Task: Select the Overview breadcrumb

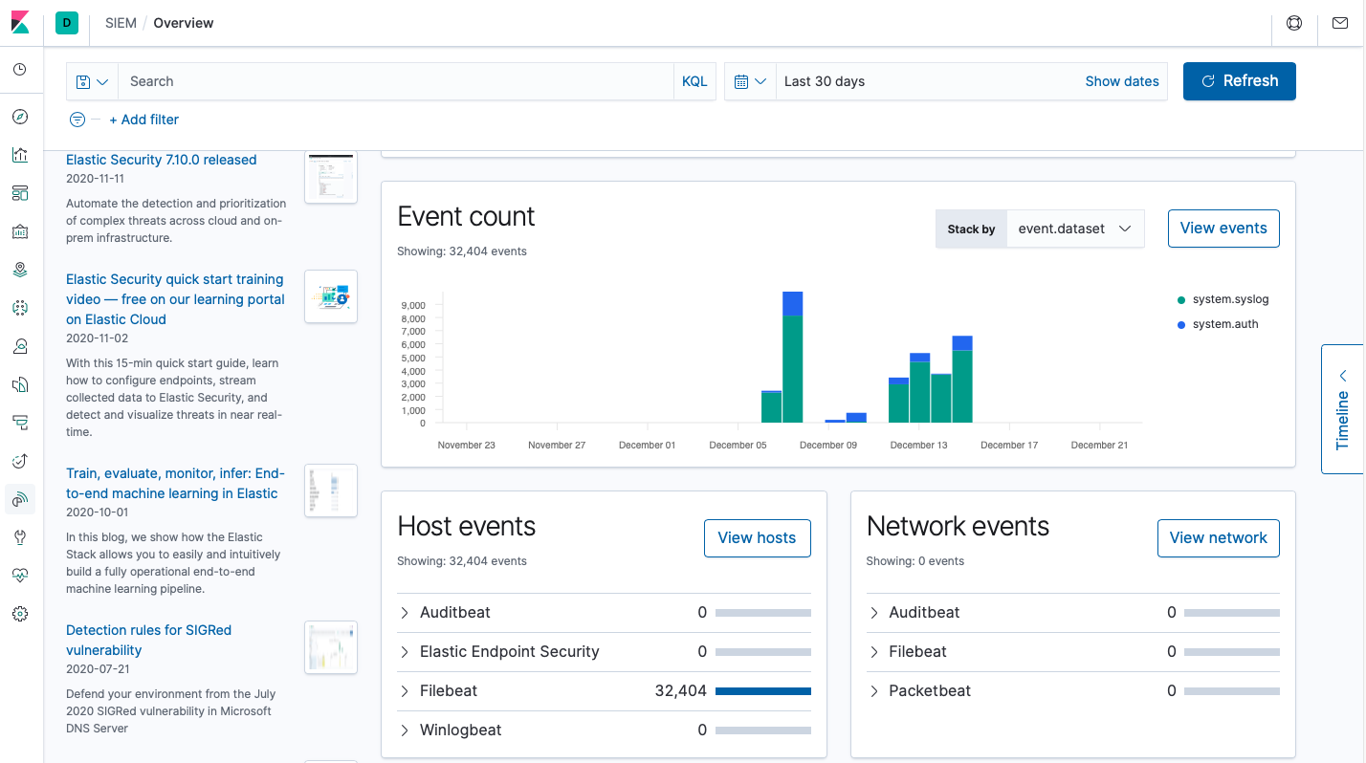Action: 184,23
